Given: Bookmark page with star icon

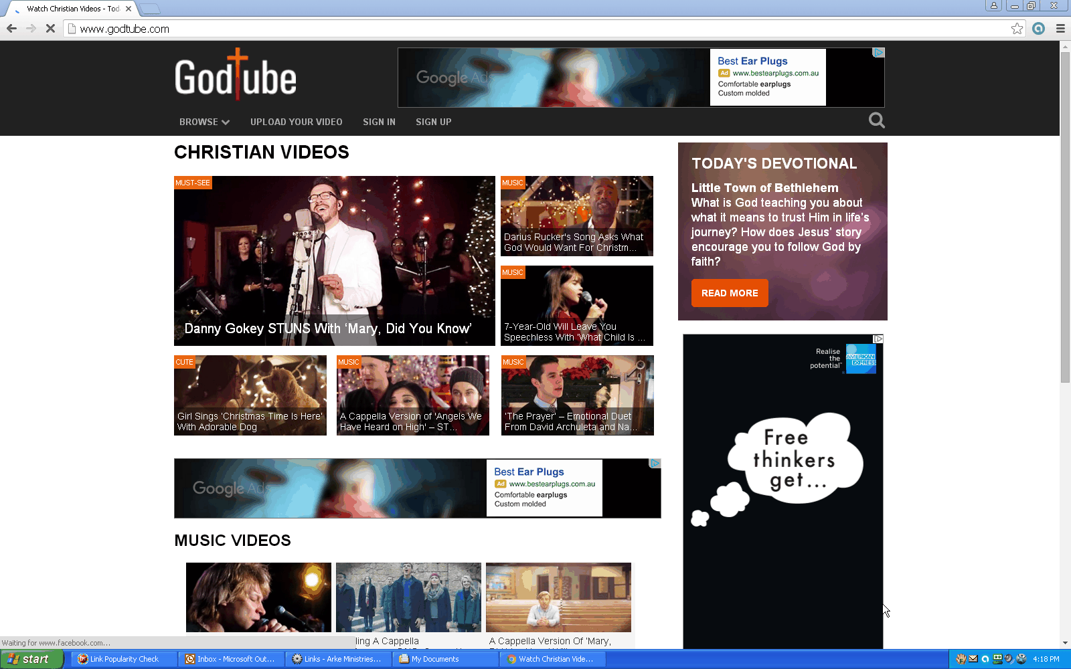Looking at the screenshot, I should coord(1017,28).
